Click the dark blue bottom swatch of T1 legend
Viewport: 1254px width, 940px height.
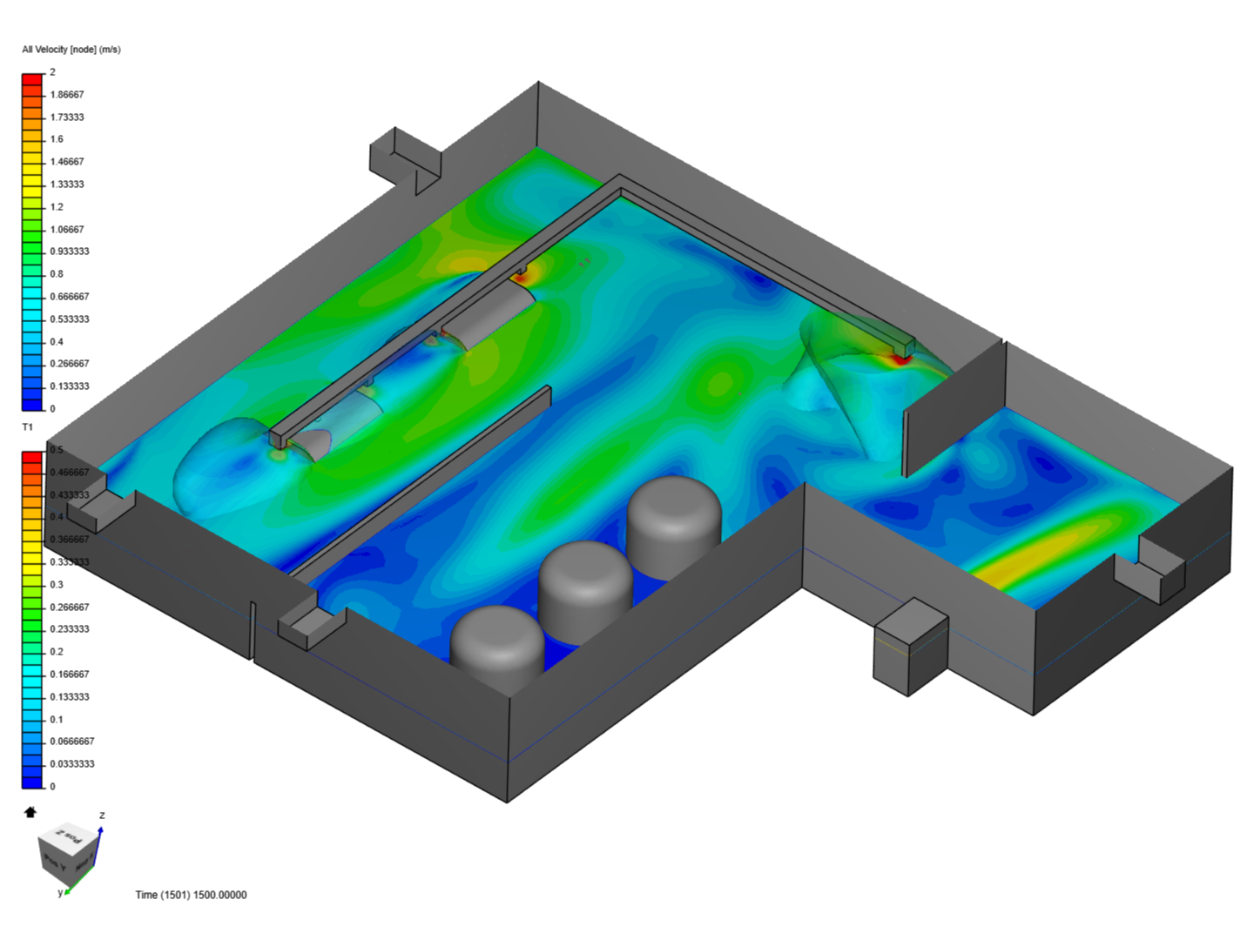click(x=32, y=782)
